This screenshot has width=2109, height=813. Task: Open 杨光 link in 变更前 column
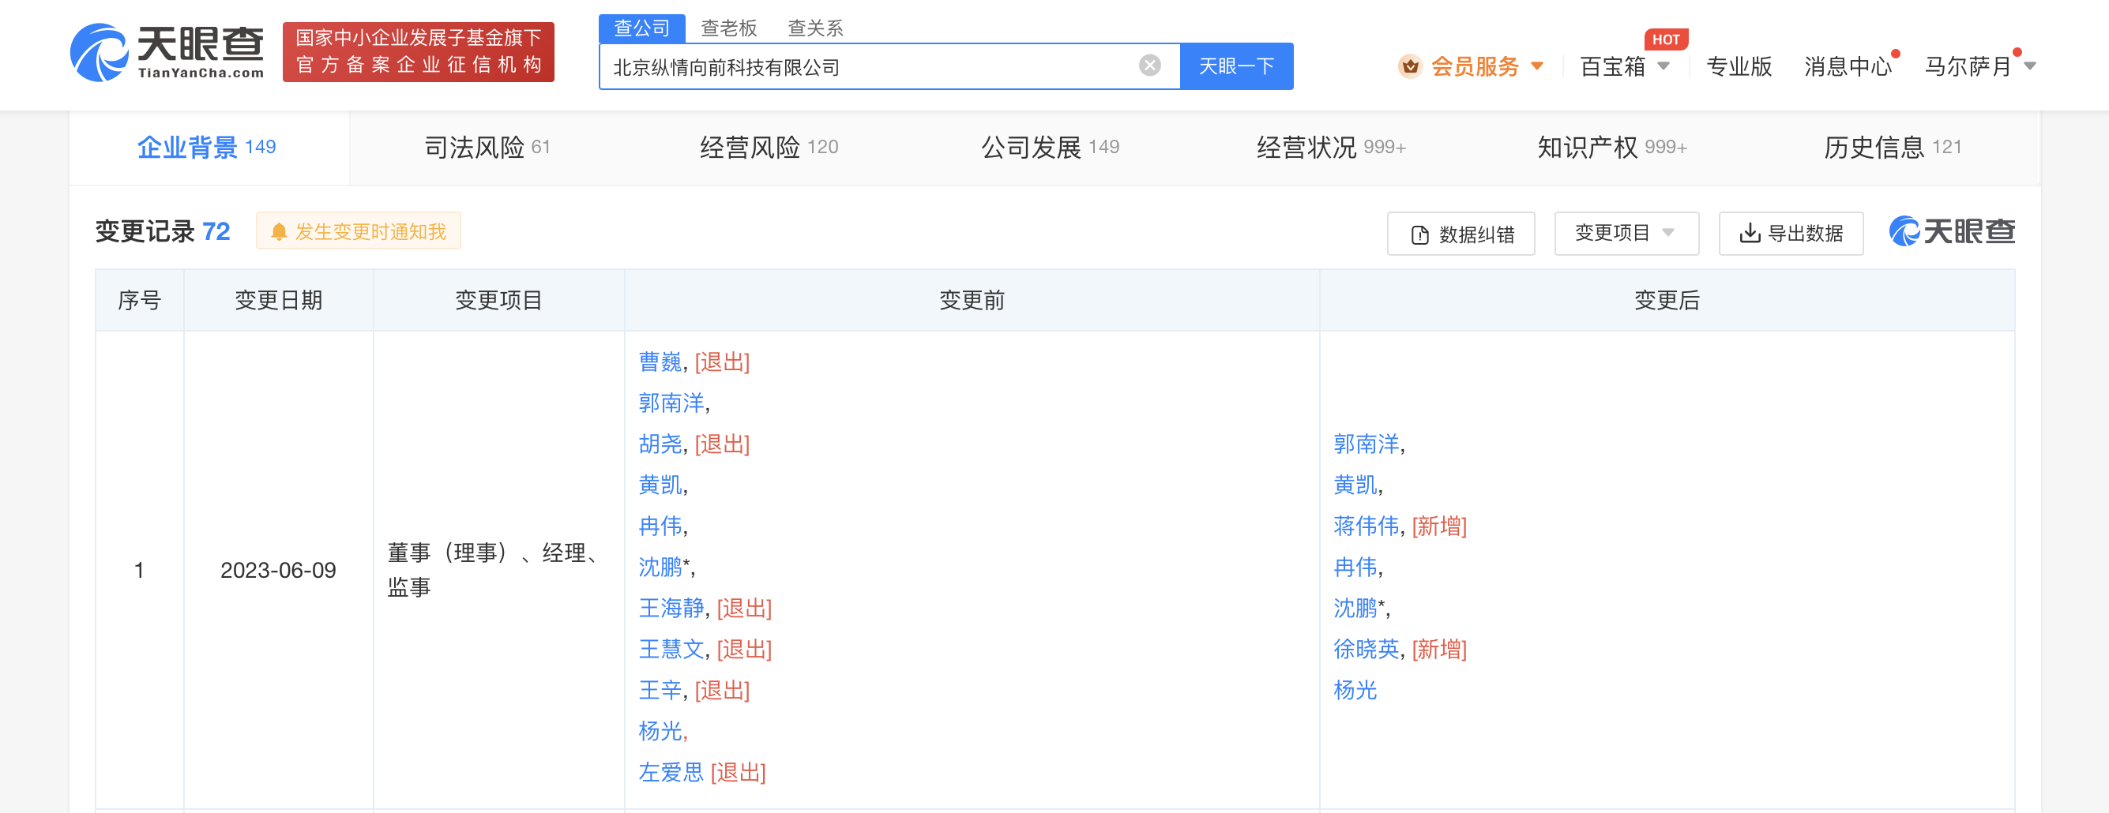click(x=660, y=731)
